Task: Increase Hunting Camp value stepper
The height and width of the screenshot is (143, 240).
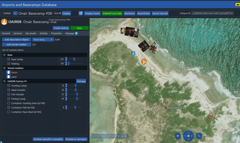Action: 66,85
